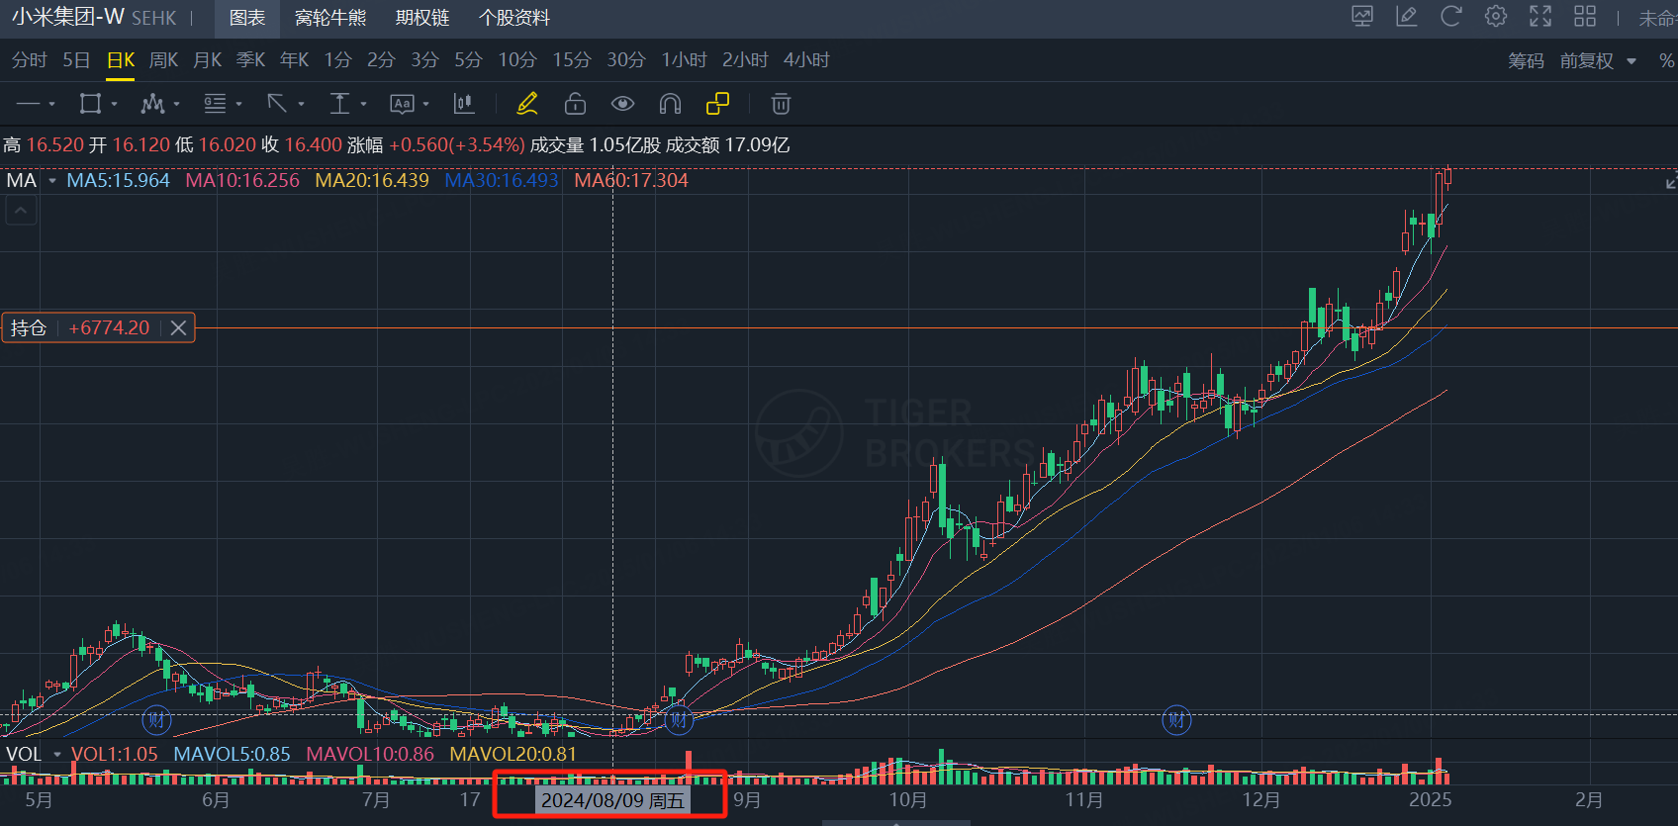Screen dimensions: 1678x826
Task: Click the chart corner resize arrow icon
Action: pos(1670,182)
